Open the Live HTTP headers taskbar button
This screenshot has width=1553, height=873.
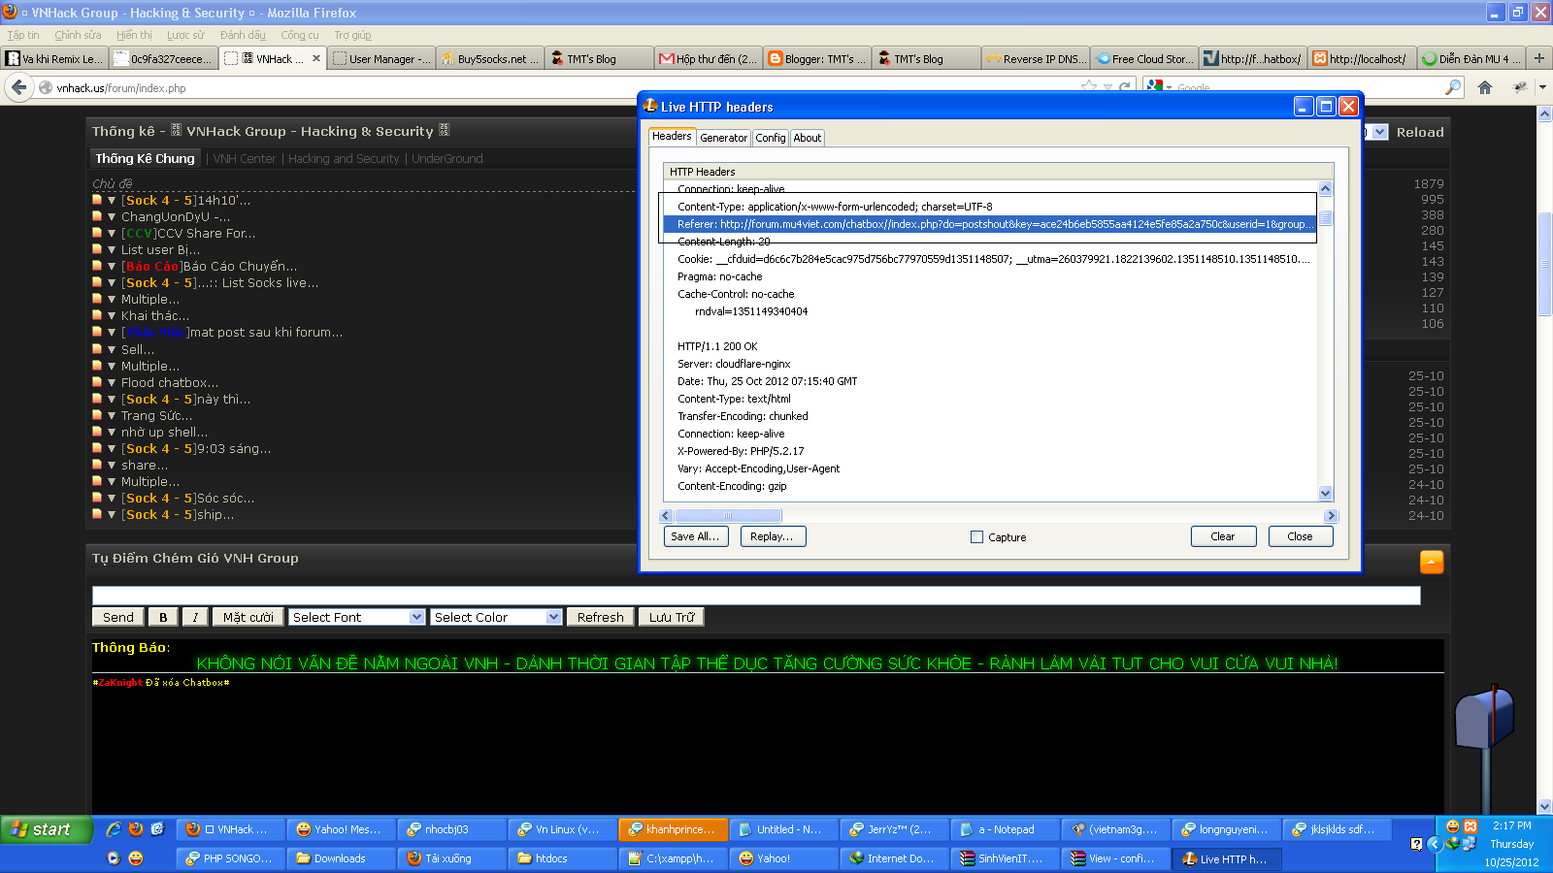point(1226,858)
